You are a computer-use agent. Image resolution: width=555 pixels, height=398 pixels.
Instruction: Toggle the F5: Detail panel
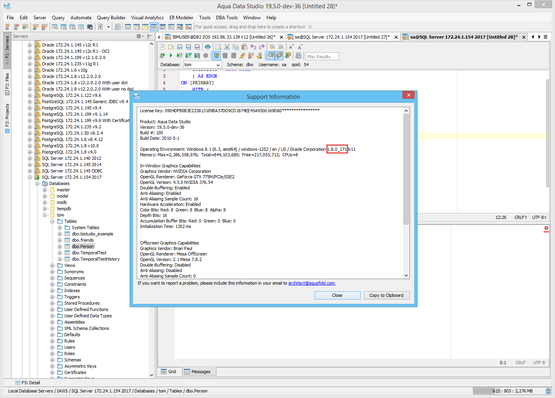pos(28,383)
